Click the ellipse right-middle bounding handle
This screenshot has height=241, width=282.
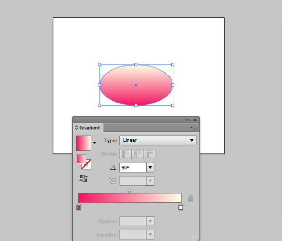tap(173, 85)
